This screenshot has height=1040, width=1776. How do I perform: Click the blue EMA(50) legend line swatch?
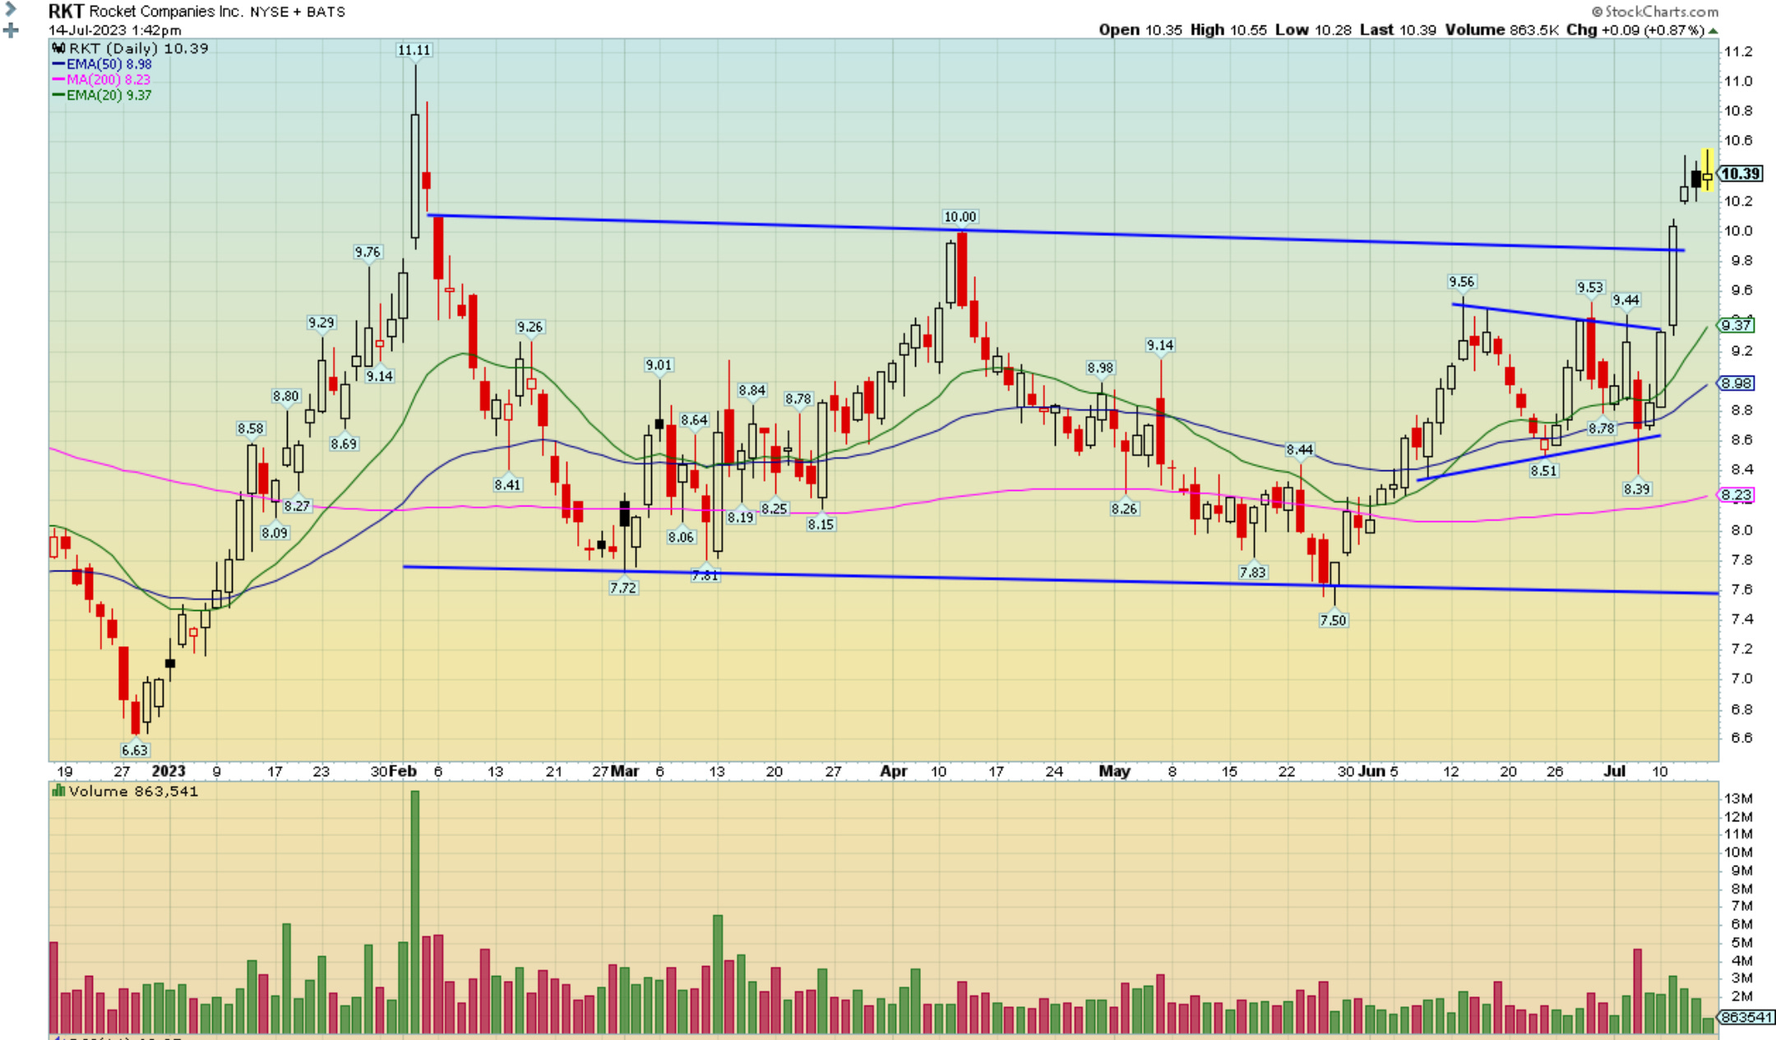coord(58,63)
